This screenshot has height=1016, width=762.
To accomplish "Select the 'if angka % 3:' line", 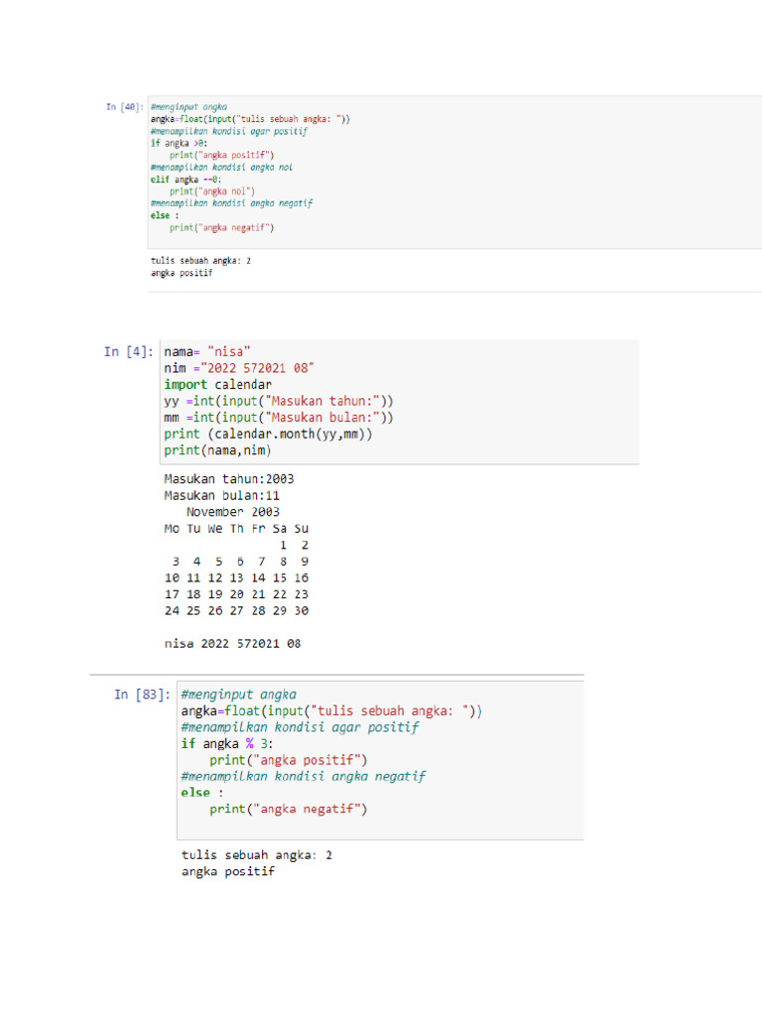I will 227,744.
